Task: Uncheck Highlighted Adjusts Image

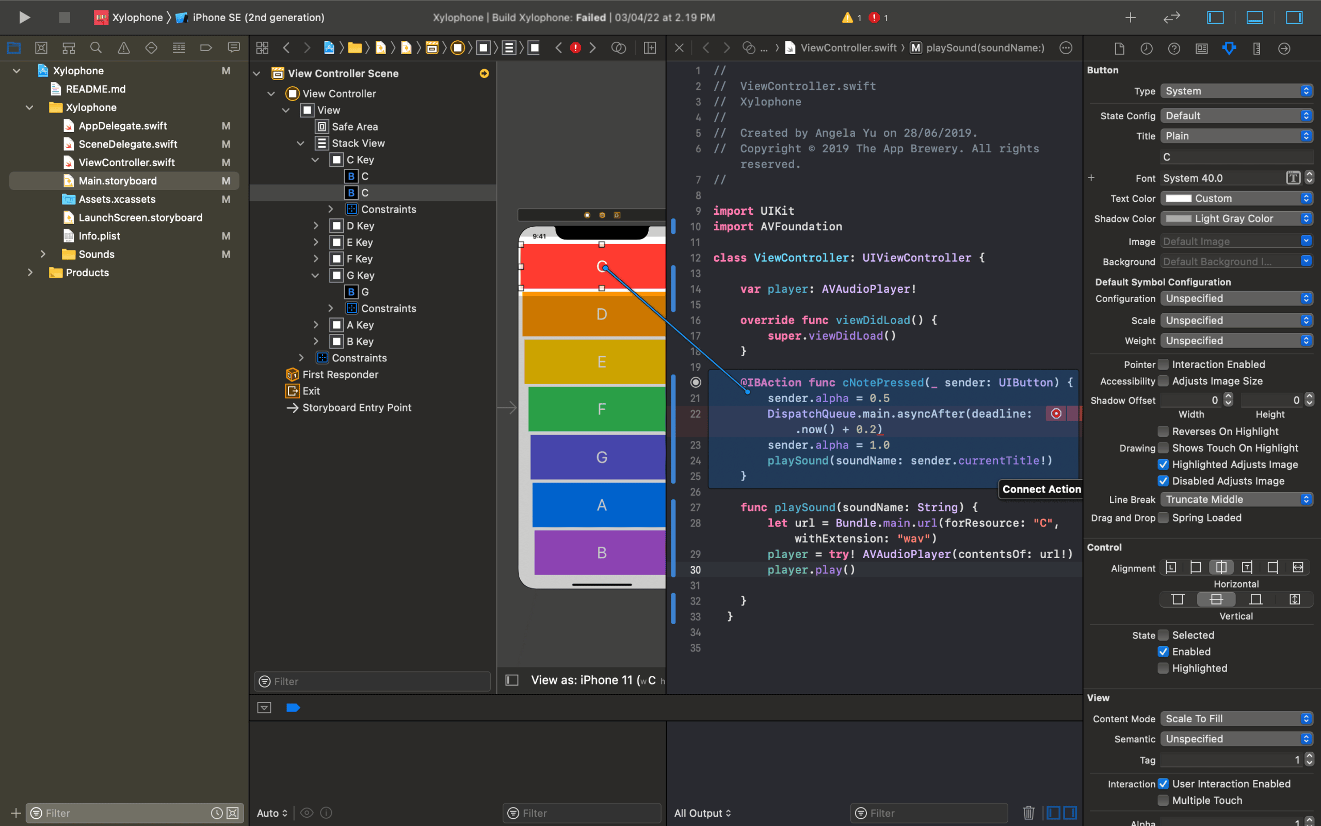Action: pyautogui.click(x=1163, y=464)
